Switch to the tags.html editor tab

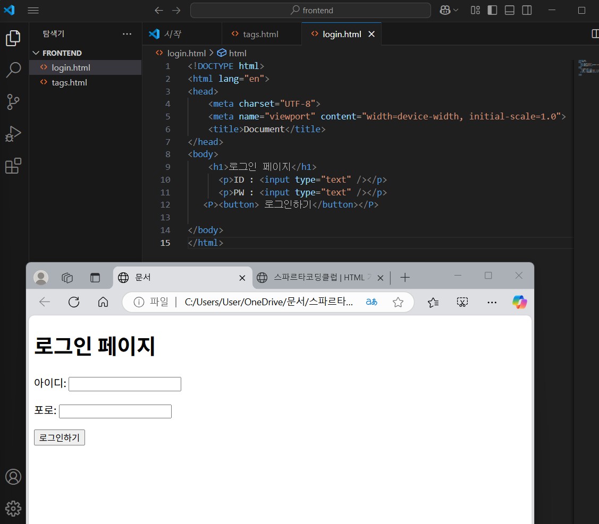pos(260,34)
